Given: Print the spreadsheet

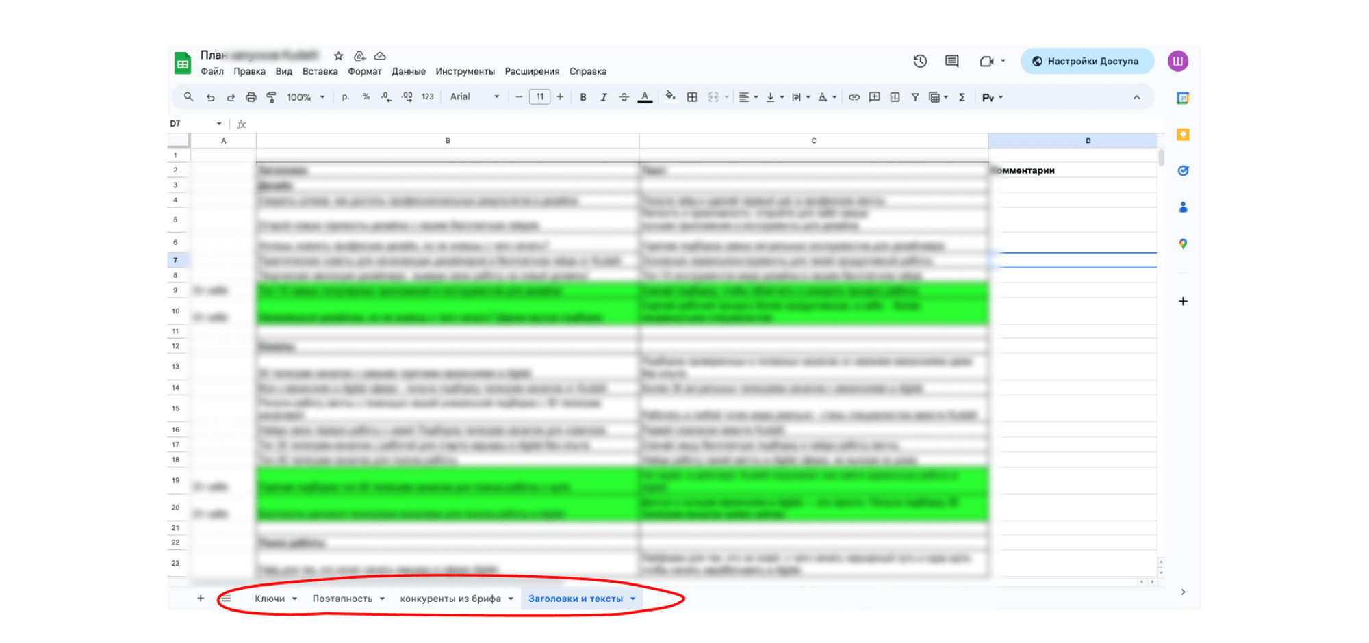Looking at the screenshot, I should point(251,97).
